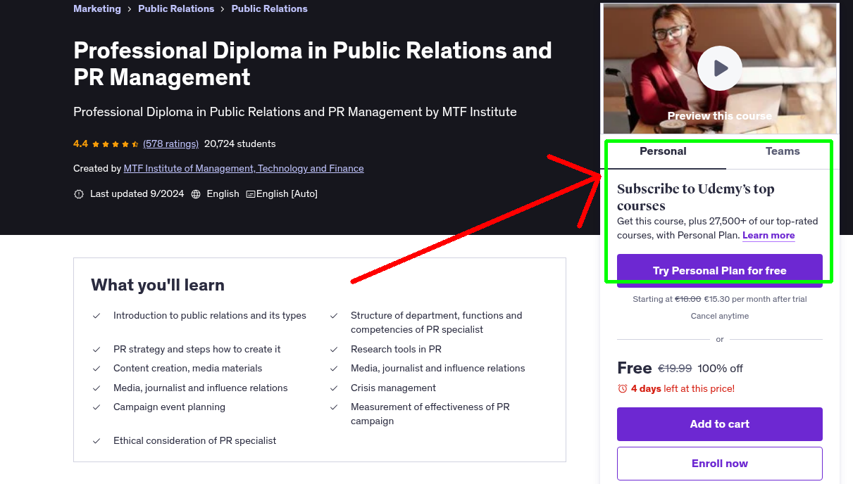Viewport: 853px width, 484px height.
Task: Click the star rating icons
Action: point(115,144)
